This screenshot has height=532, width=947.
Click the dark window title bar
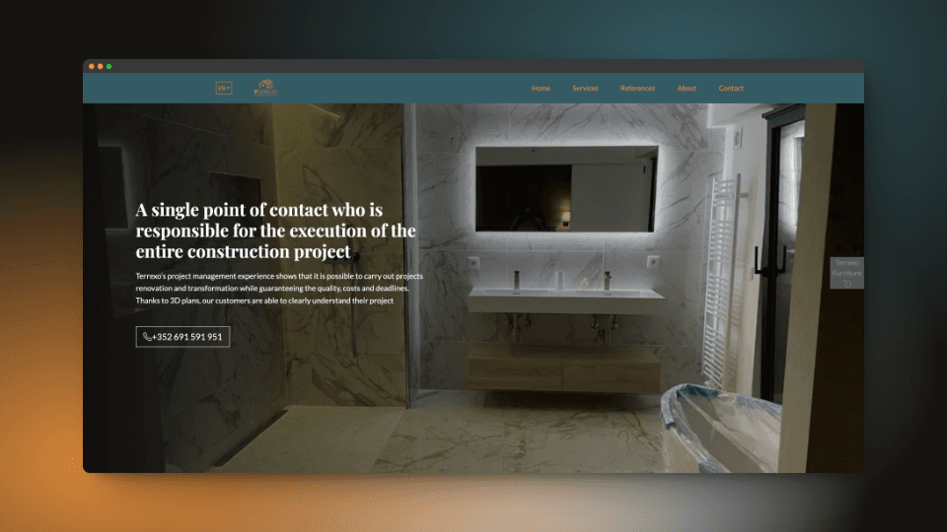point(473,66)
